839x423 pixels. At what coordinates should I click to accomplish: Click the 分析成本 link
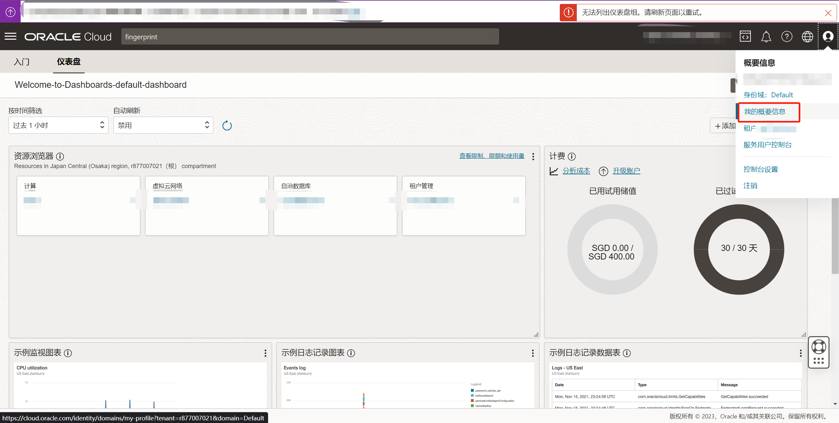tap(576, 171)
